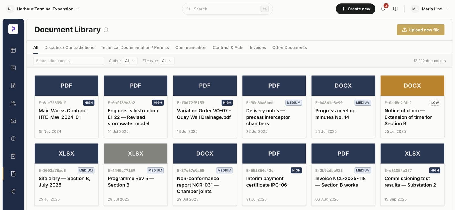Switch to the Invoices tab
This screenshot has height=210, width=455.
258,47
